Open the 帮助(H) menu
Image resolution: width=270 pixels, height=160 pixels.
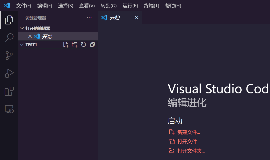pyautogui.click(x=173, y=6)
